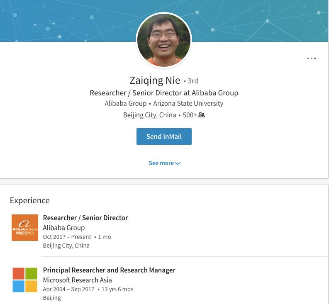Click the Microsoft four-square logo
Viewport: 329px width, 304px height.
tap(25, 280)
